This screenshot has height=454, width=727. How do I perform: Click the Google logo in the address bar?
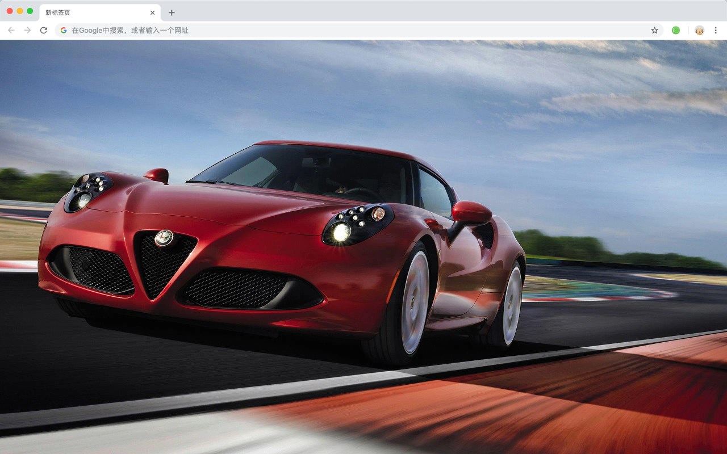[64, 30]
